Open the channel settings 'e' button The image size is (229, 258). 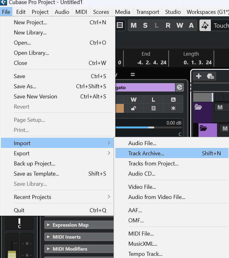(x=179, y=87)
